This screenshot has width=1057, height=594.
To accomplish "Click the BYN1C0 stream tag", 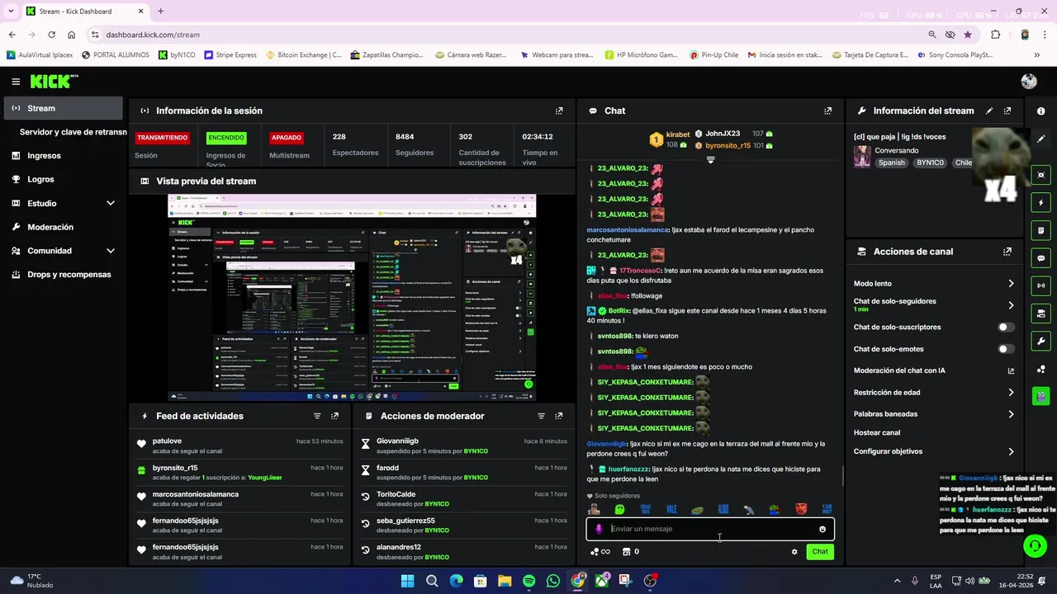I will tap(930, 163).
